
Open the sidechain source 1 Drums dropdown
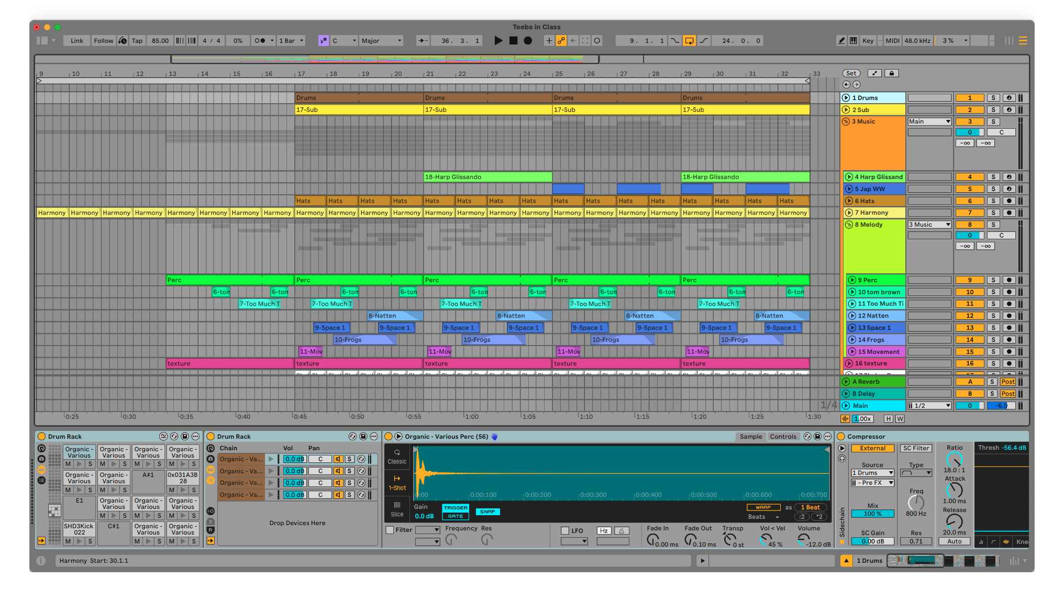872,473
